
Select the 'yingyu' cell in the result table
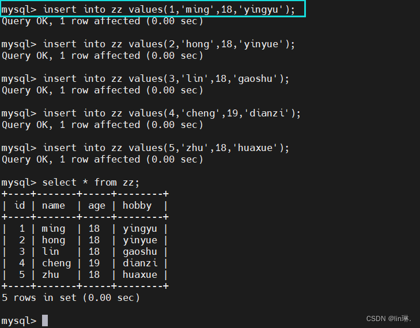[x=139, y=228]
